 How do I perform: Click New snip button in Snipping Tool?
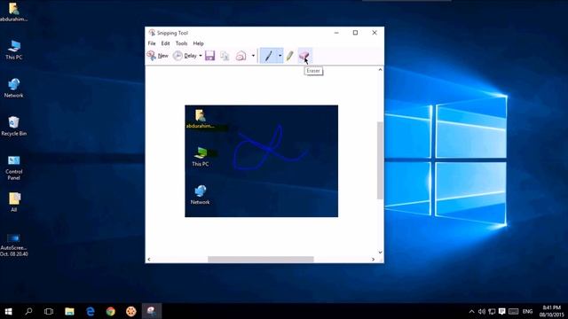click(x=158, y=56)
